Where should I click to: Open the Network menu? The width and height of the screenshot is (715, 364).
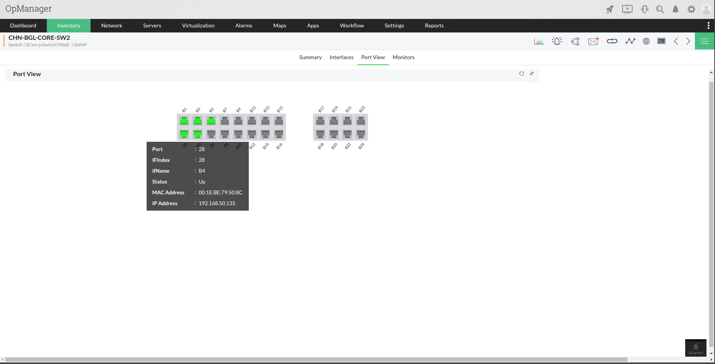112,26
